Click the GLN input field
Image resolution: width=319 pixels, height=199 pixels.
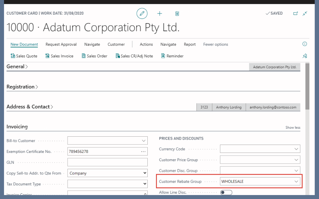coord(107,162)
